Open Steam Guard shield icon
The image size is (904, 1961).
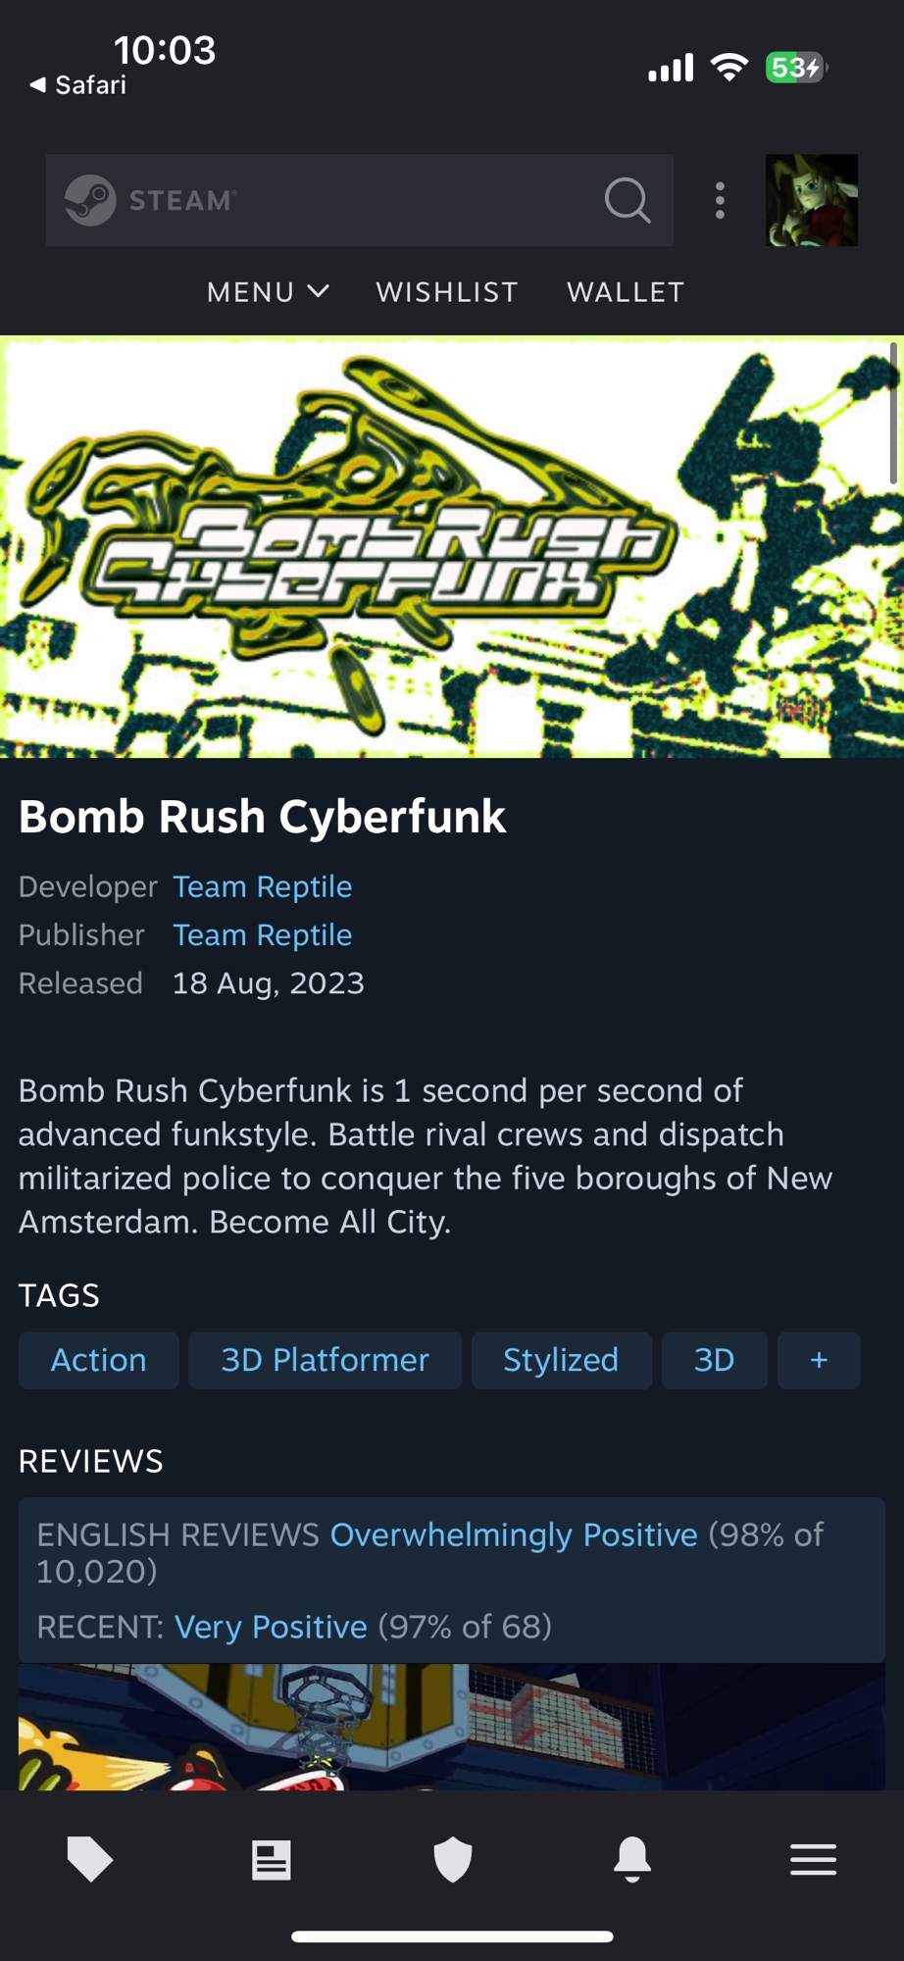pos(452,1859)
